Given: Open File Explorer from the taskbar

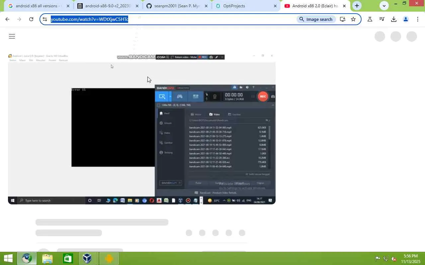Looking at the screenshot, I should click(x=47, y=258).
